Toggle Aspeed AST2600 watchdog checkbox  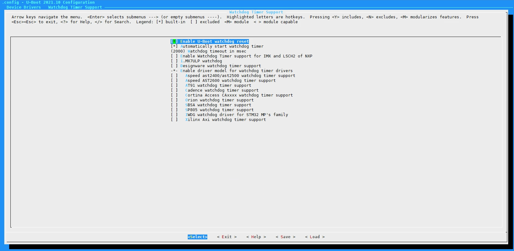(x=174, y=81)
